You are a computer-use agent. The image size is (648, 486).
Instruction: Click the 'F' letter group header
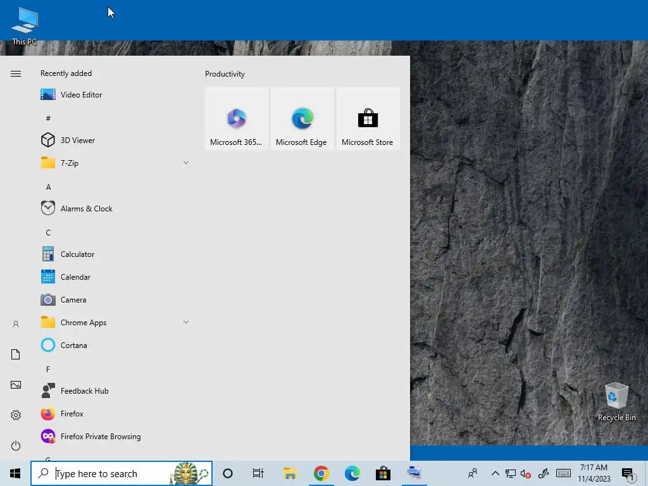click(48, 369)
